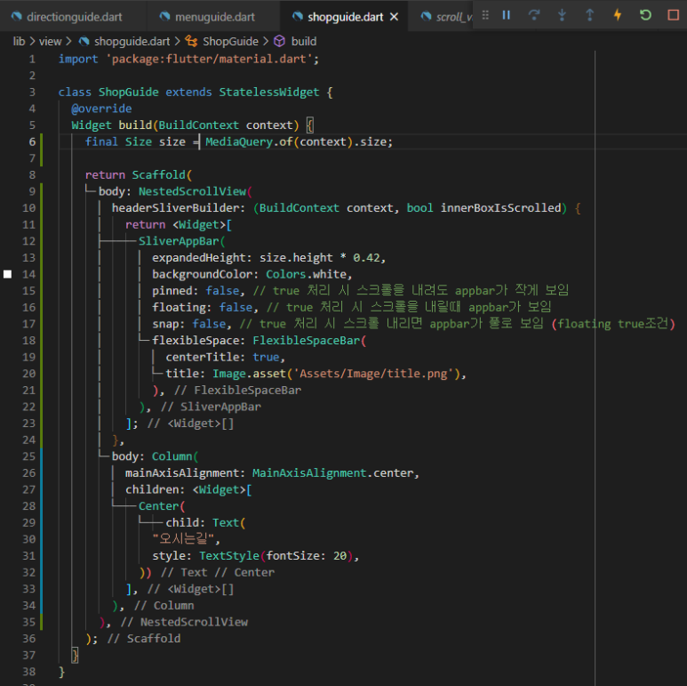The image size is (687, 686).
Task: Click the Dart icon in directionguide.dart tab
Action: [x=16, y=17]
